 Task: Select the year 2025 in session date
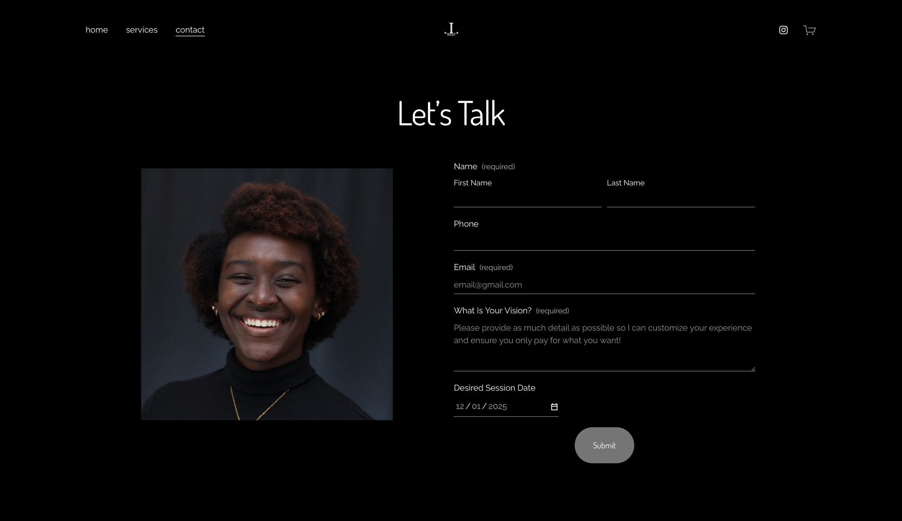click(497, 407)
